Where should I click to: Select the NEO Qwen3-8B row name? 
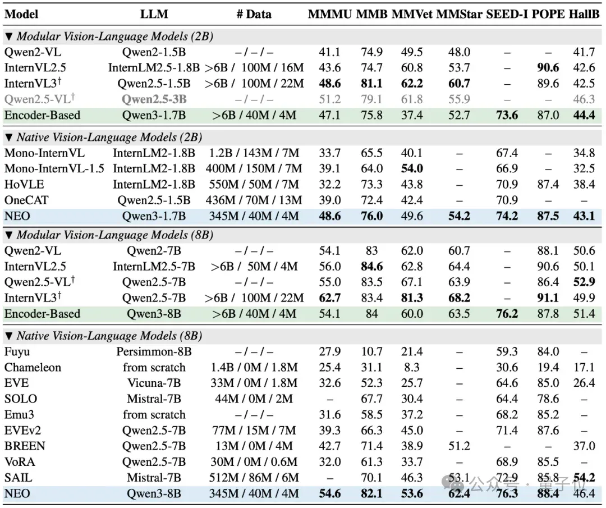[17, 494]
